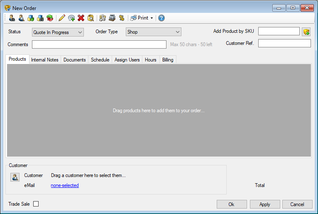Open the Assign Users tab
Image resolution: width=318 pixels, height=214 pixels.
(127, 60)
